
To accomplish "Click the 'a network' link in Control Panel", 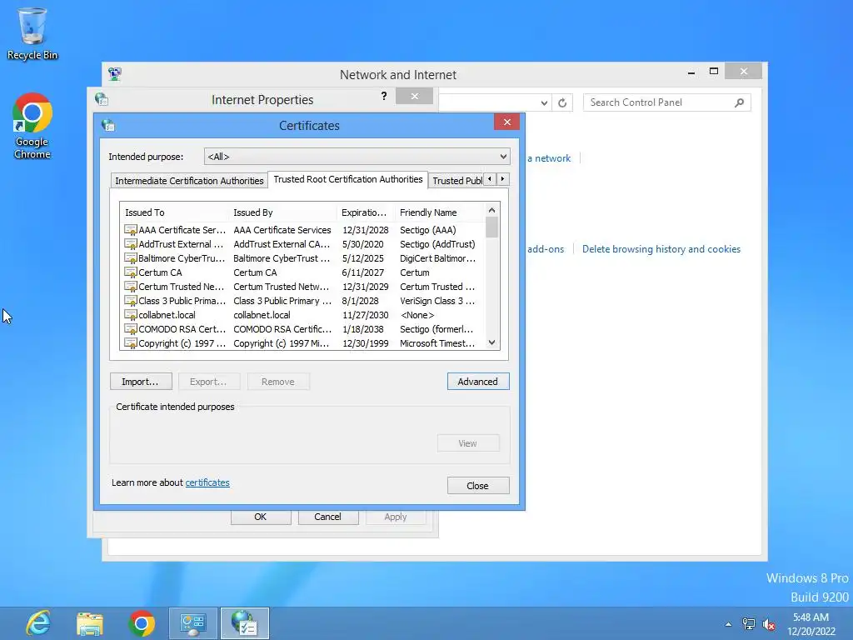I will 549,157.
